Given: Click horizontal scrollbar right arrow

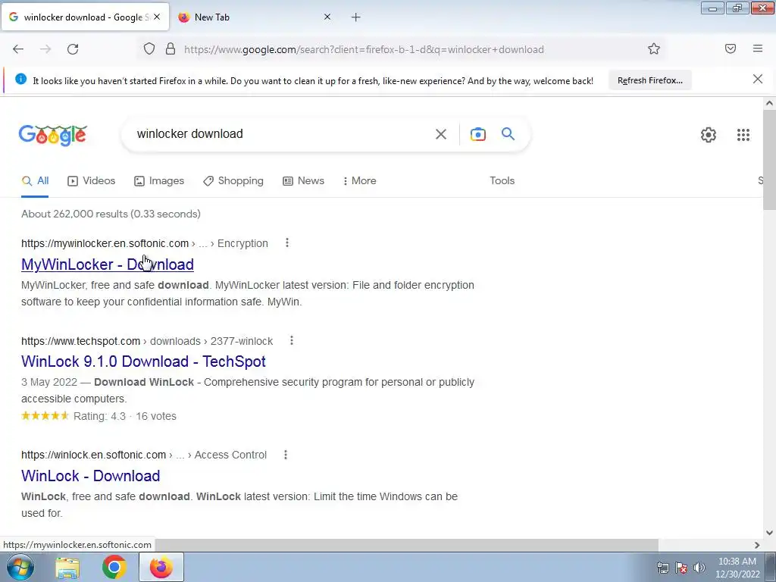Looking at the screenshot, I should (x=757, y=545).
